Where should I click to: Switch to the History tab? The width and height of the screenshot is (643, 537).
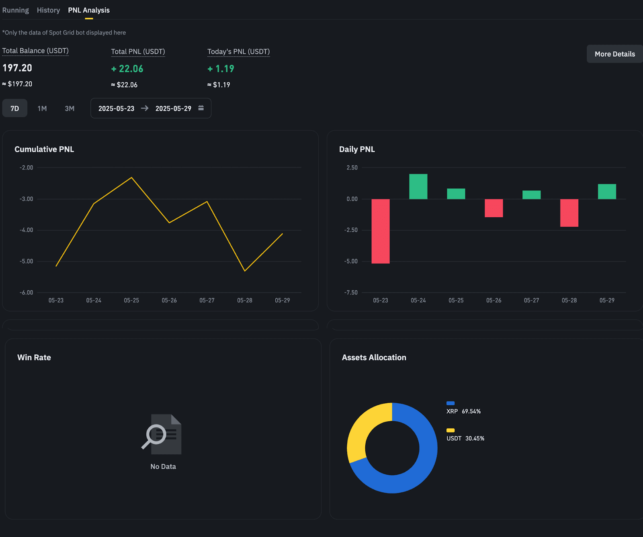(48, 10)
